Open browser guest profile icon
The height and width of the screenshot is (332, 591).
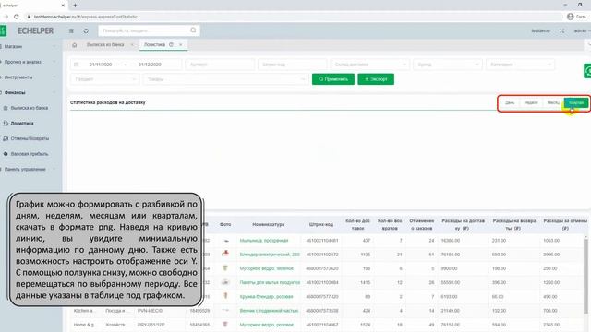click(x=571, y=17)
